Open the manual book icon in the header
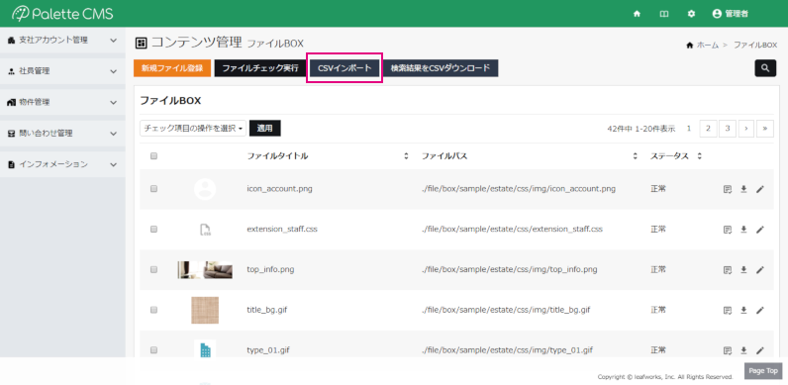The width and height of the screenshot is (788, 385). pos(664,14)
